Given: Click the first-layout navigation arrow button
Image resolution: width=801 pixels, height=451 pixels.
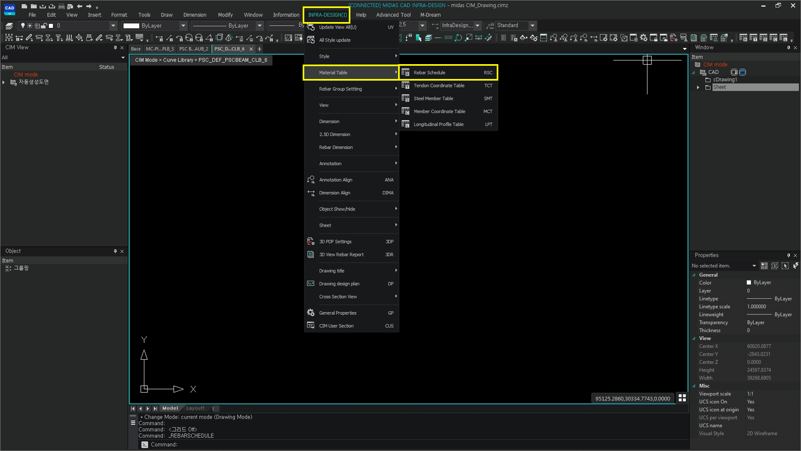Looking at the screenshot, I should click(133, 409).
